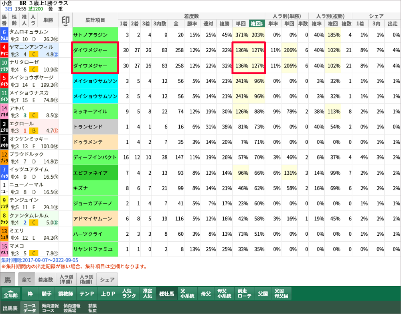Switch to the 着度数 tab
Image resolution: width=401 pixels, height=314 pixels.
pos(45,279)
